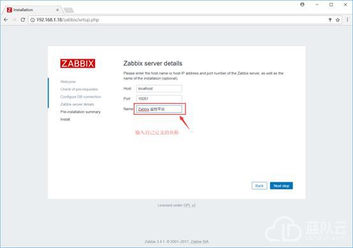Open the Chrome three-dot menu
Screen dimensions: 353x248
(347, 20)
